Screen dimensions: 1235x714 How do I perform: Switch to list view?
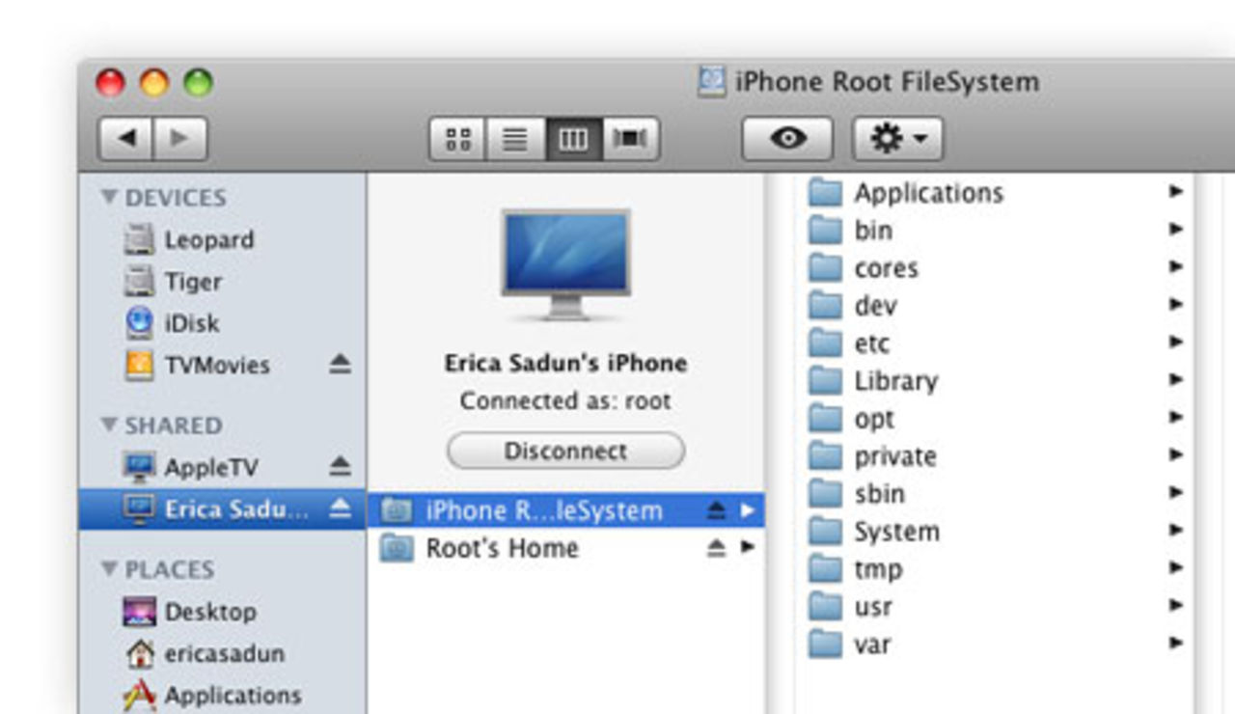[x=515, y=138]
